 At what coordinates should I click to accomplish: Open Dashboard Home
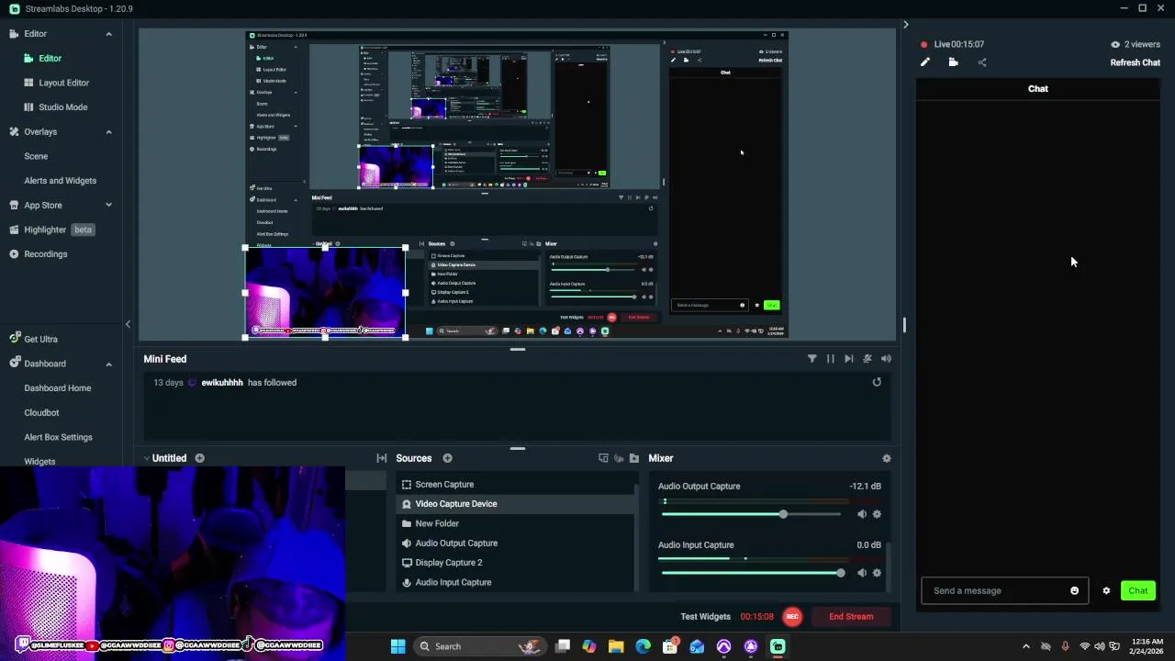click(x=57, y=387)
